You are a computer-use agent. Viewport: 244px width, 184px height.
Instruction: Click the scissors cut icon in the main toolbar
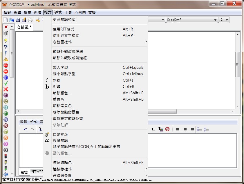point(38,20)
